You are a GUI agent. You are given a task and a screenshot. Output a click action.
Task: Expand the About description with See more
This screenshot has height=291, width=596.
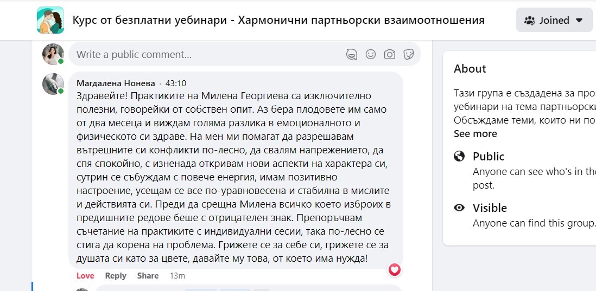(475, 133)
